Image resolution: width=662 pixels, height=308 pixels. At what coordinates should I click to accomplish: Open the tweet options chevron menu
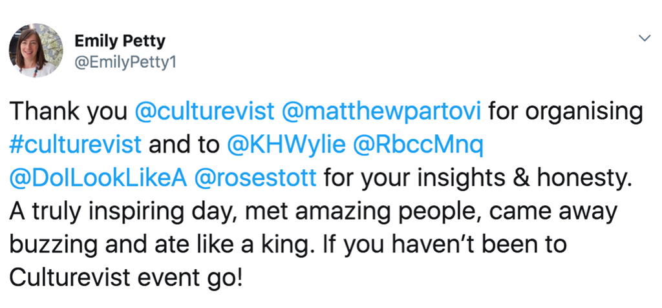click(644, 38)
